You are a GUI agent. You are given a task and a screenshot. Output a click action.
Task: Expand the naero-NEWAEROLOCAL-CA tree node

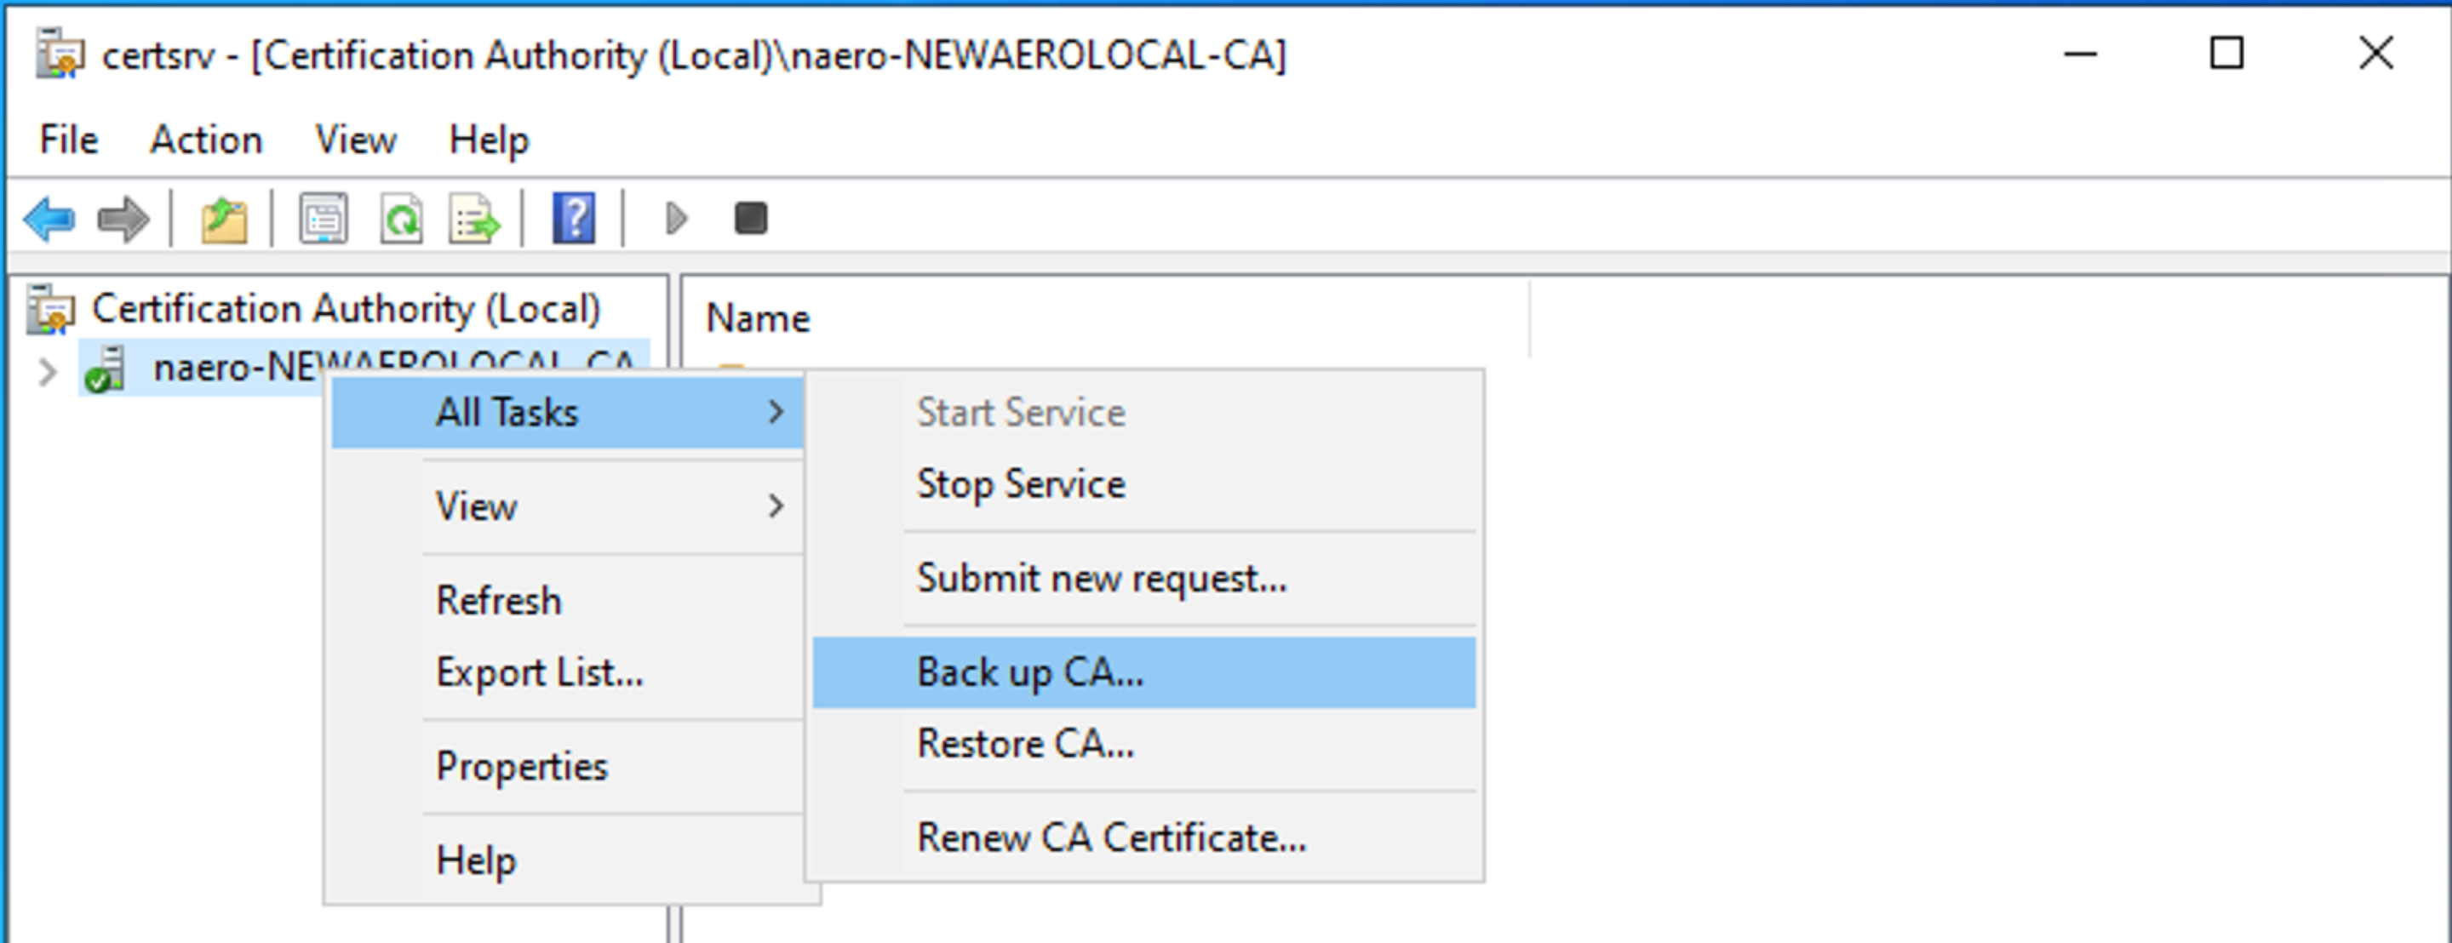[x=47, y=371]
